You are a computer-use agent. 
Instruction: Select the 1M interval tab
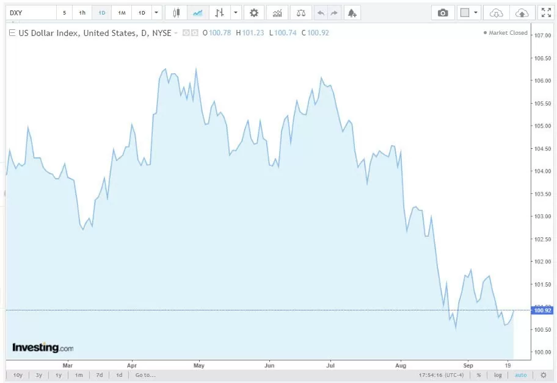122,13
